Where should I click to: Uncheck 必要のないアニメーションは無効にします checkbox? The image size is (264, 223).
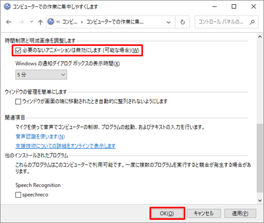click(18, 51)
